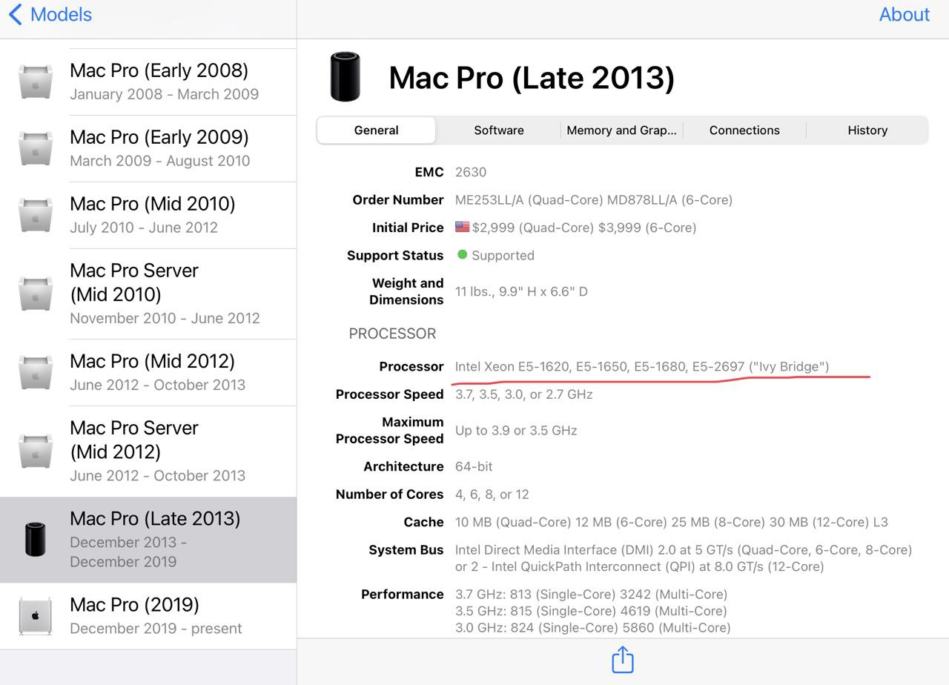Tap the 64-bit architecture value
Viewport: 949px width, 685px height.
(x=474, y=466)
